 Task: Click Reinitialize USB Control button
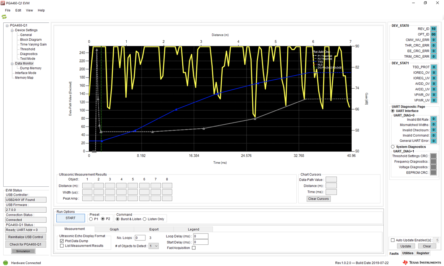pyautogui.click(x=26, y=237)
